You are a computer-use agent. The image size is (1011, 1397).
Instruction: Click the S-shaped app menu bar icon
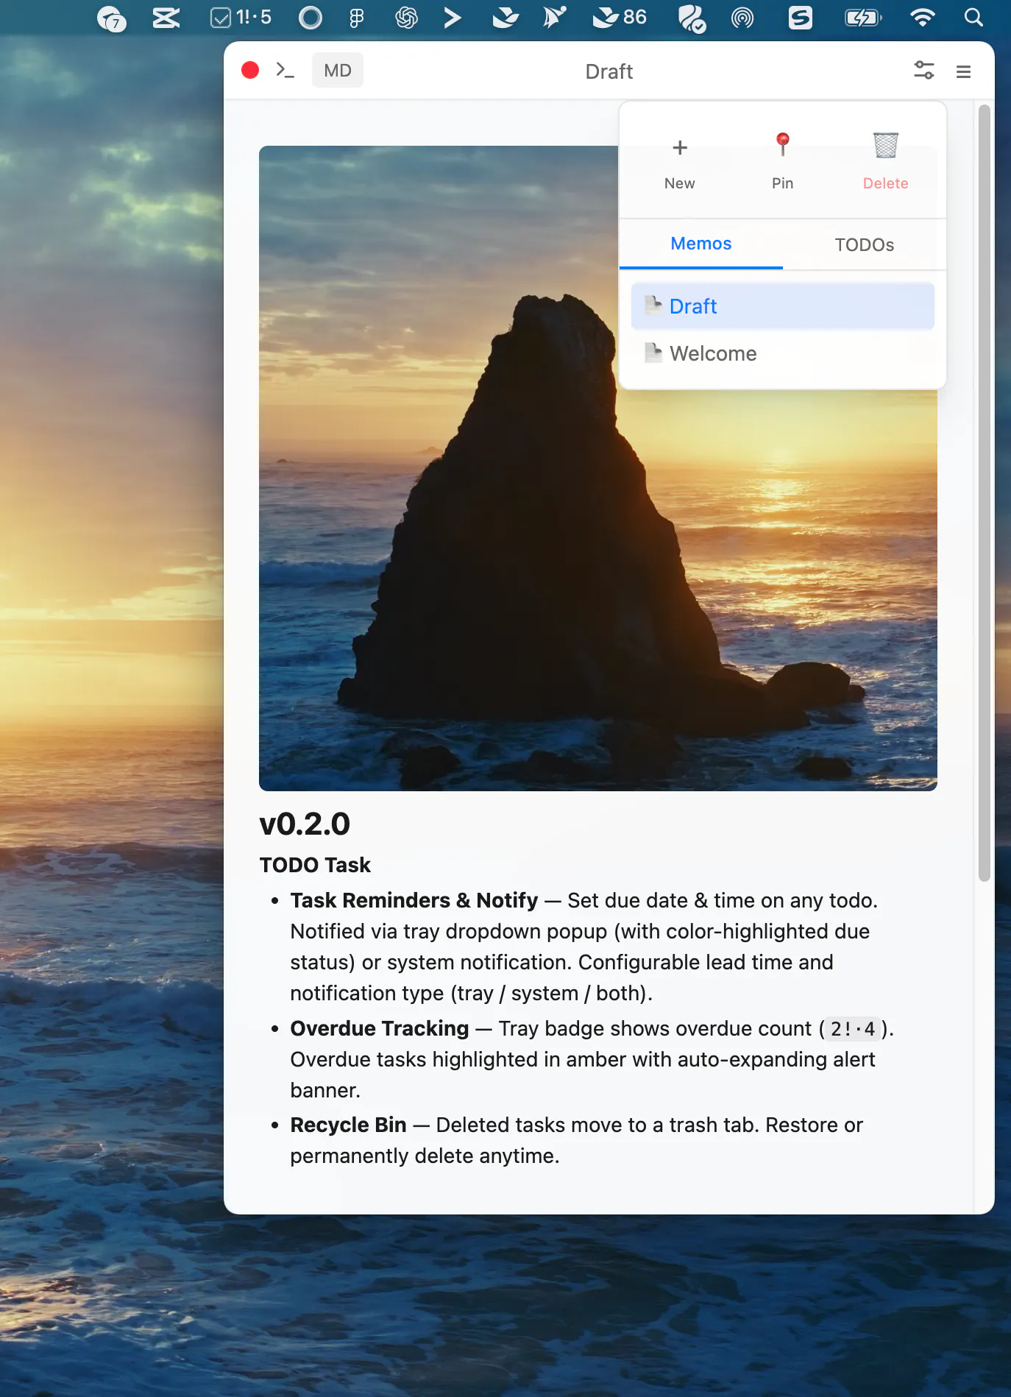pos(800,17)
